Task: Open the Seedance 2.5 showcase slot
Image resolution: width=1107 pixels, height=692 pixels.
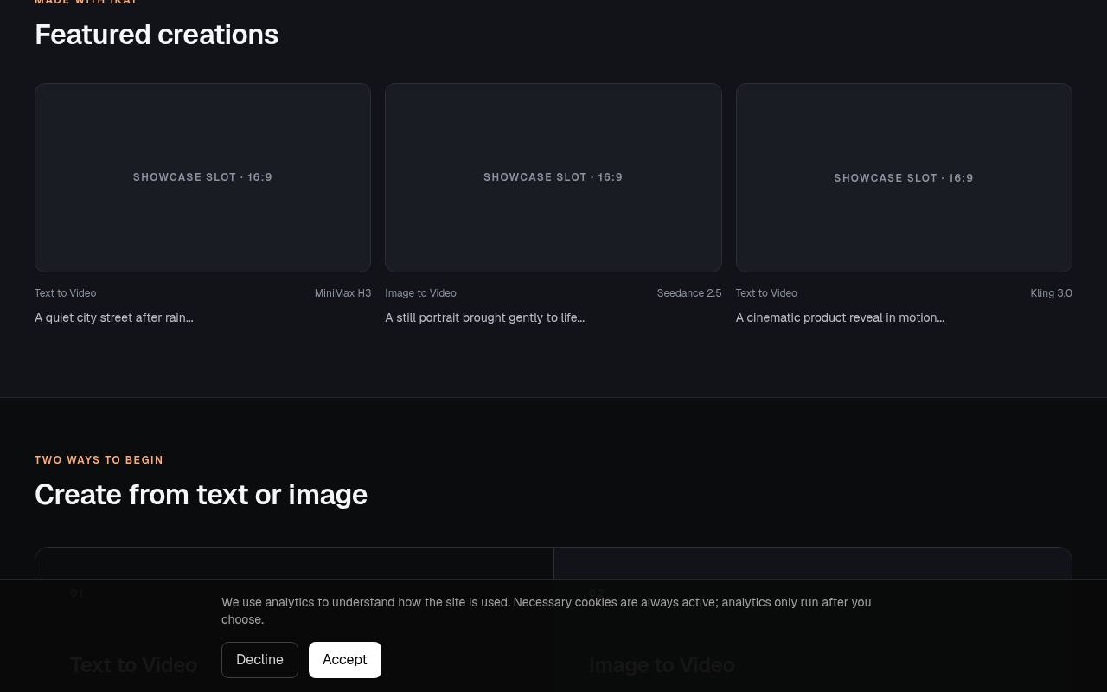Action: tap(553, 177)
